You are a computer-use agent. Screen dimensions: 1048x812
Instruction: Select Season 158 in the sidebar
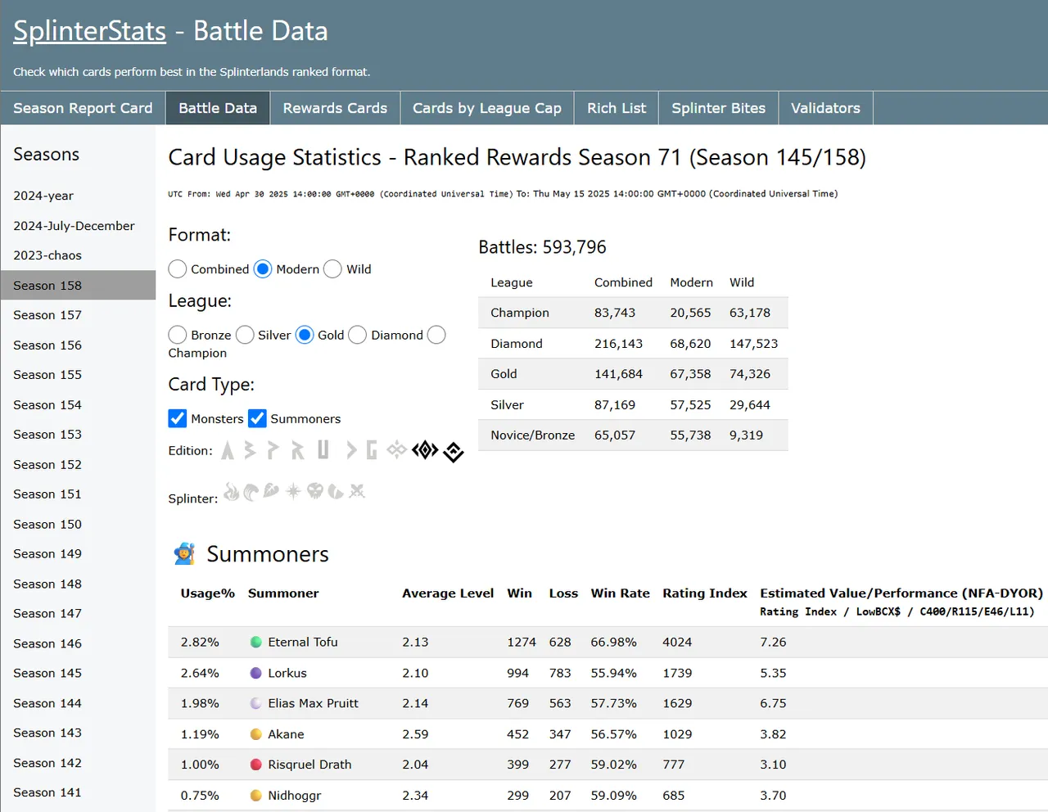coord(78,286)
